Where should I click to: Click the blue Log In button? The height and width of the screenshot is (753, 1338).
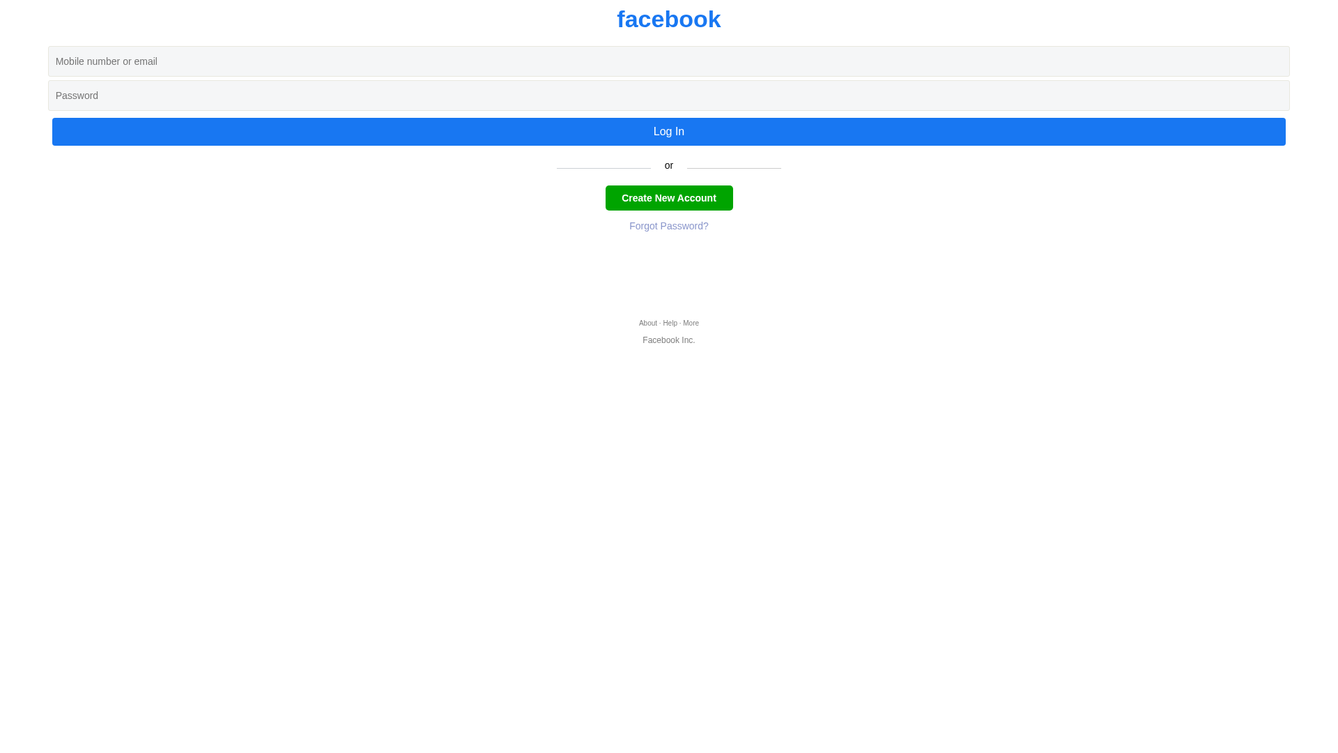668,132
